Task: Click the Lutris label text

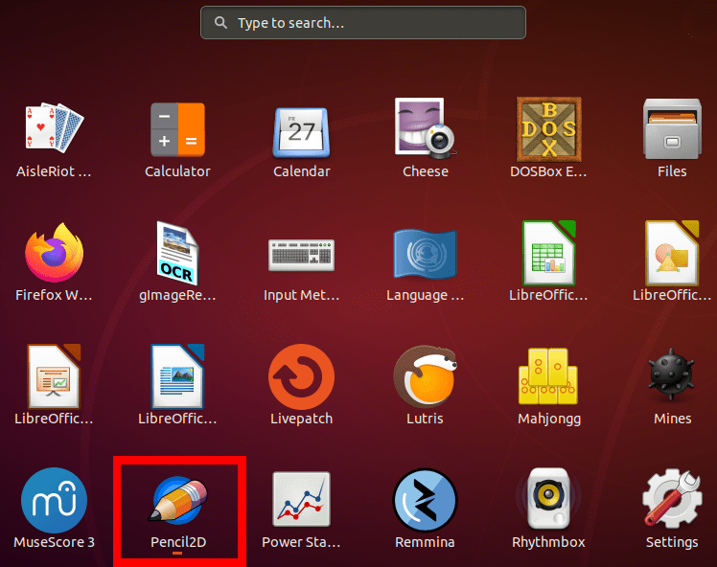Action: 426,419
